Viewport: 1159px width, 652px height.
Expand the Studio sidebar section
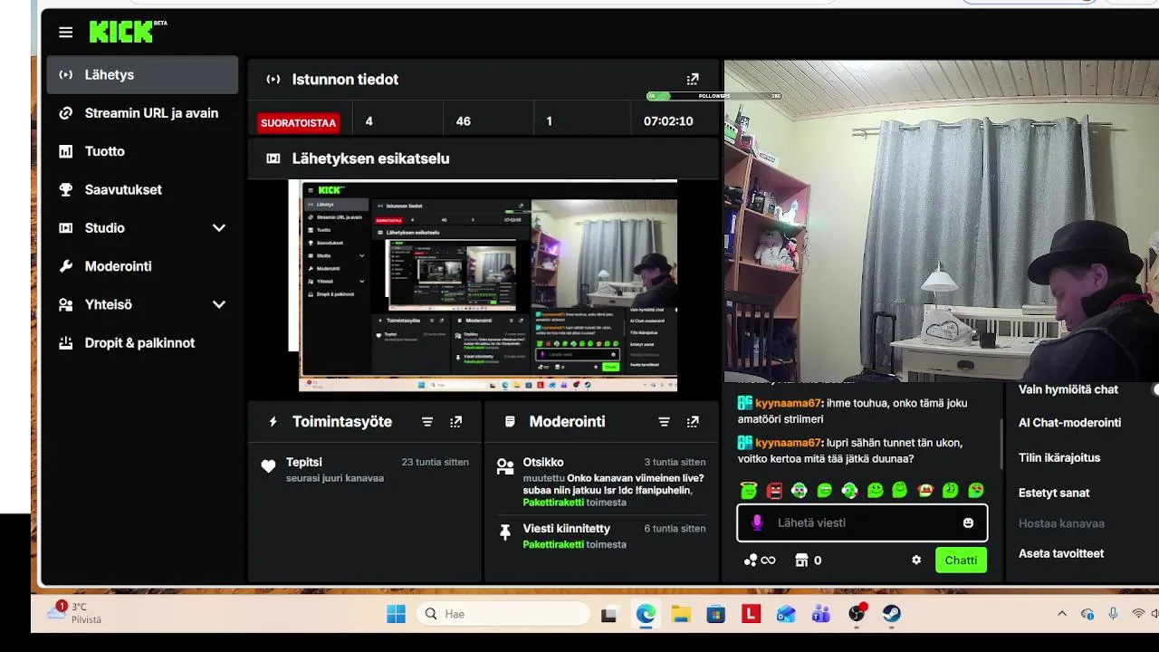coord(142,228)
